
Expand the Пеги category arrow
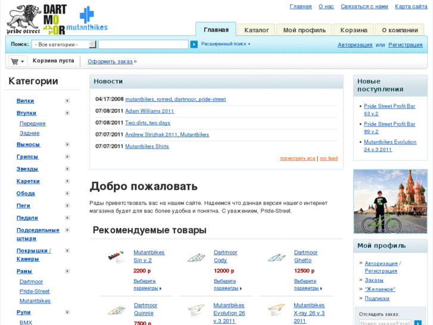click(x=67, y=206)
